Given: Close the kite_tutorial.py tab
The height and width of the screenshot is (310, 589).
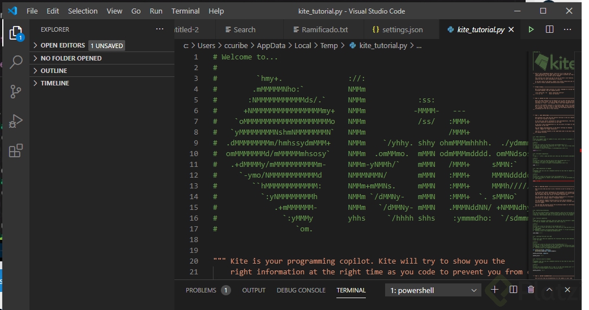Looking at the screenshot, I should 511,29.
